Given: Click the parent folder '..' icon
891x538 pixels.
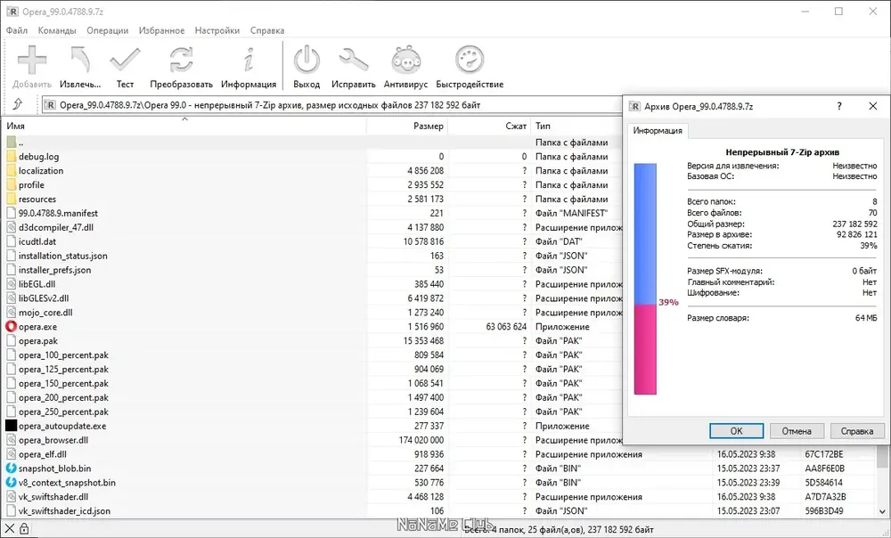Looking at the screenshot, I should [x=11, y=142].
